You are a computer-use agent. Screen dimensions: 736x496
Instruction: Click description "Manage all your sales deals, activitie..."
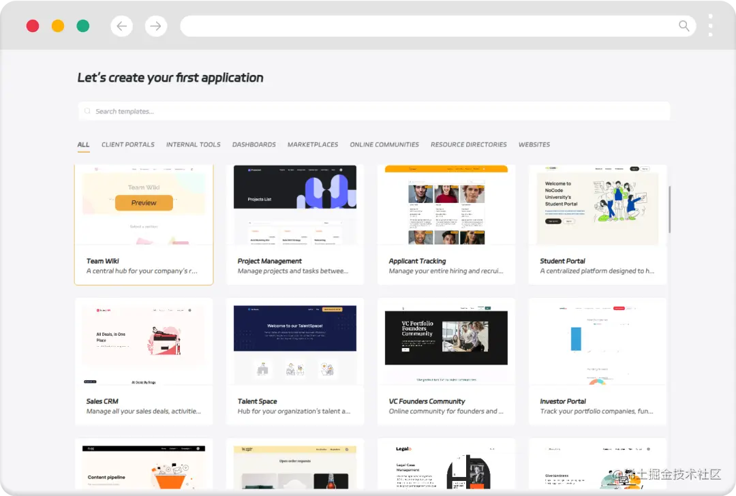coord(144,411)
